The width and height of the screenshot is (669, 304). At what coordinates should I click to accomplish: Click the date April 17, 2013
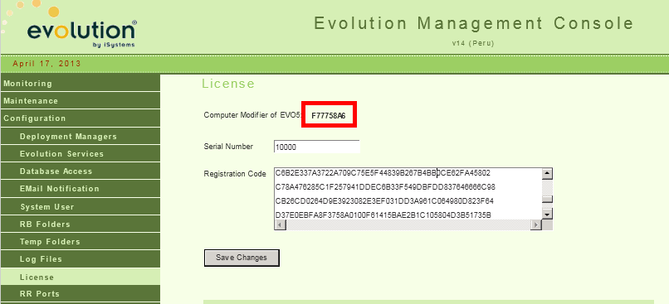click(x=46, y=64)
